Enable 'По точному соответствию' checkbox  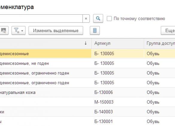(109, 19)
